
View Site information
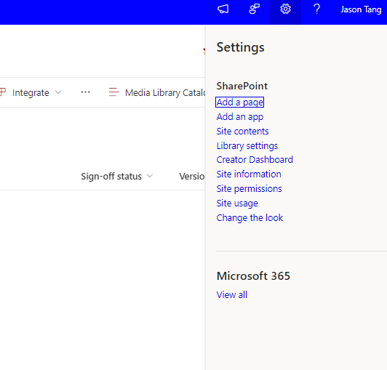[249, 174]
